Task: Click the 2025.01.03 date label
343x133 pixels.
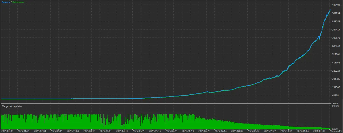Action: coord(8,131)
